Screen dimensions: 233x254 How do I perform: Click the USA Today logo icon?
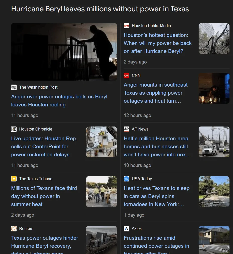point(126,179)
